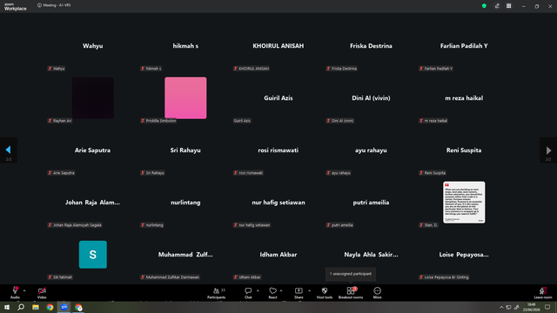
Task: Start screen Share
Action: click(x=299, y=293)
